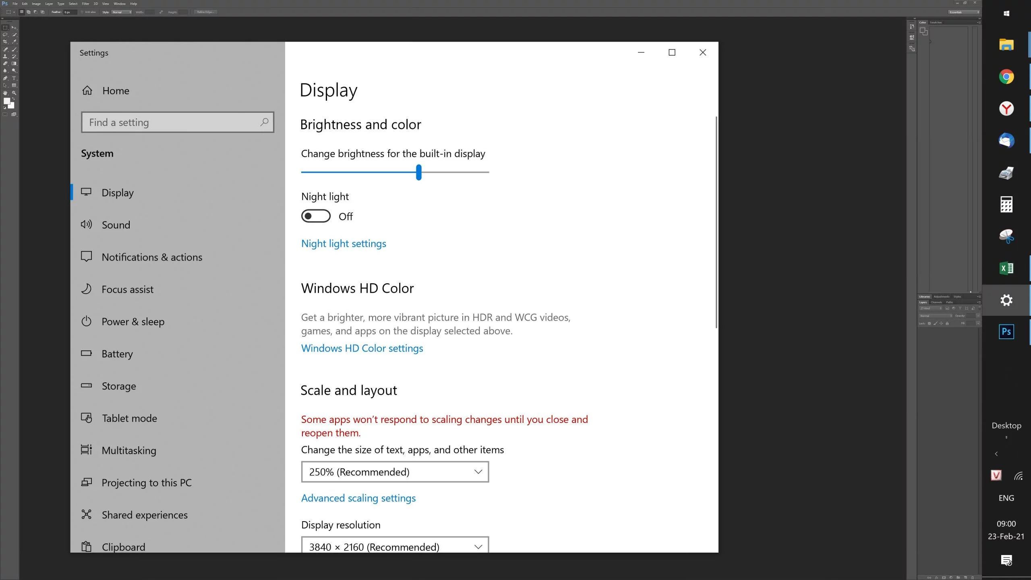Enable Intersect with selection mode in Photoshop
The height and width of the screenshot is (580, 1031).
click(x=42, y=12)
